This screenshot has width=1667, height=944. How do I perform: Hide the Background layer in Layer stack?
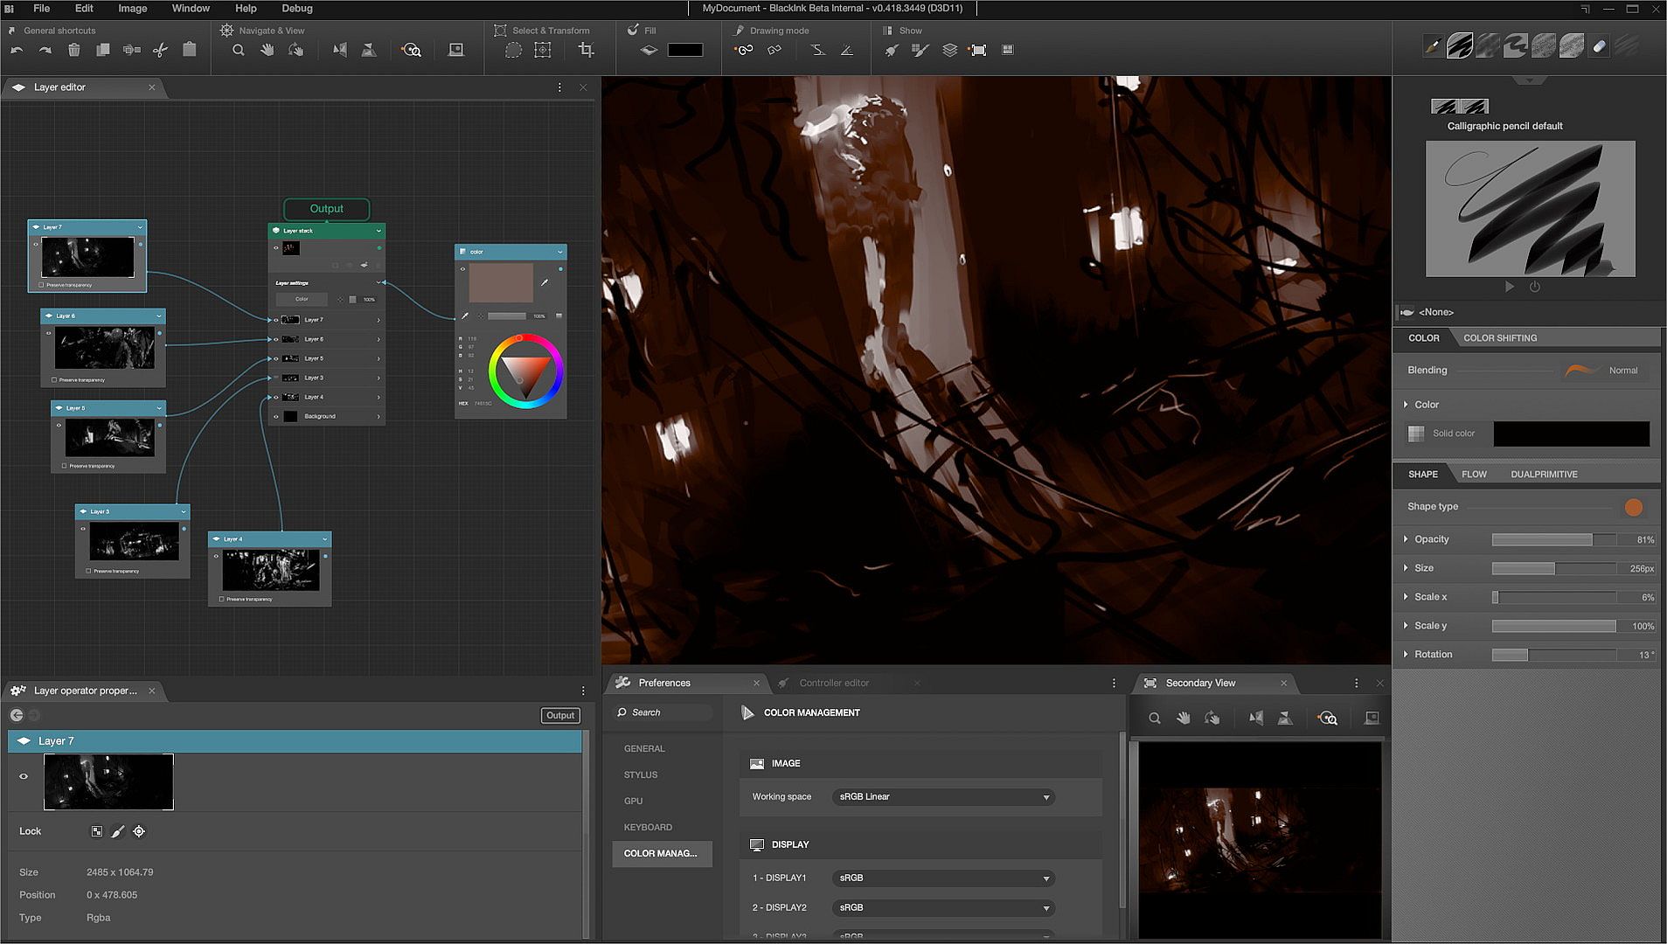pyautogui.click(x=276, y=417)
